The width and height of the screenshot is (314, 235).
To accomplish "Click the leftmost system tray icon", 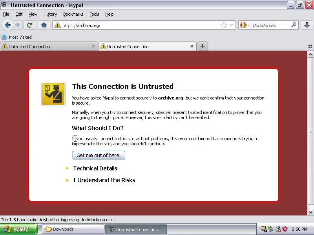I will (263, 229).
